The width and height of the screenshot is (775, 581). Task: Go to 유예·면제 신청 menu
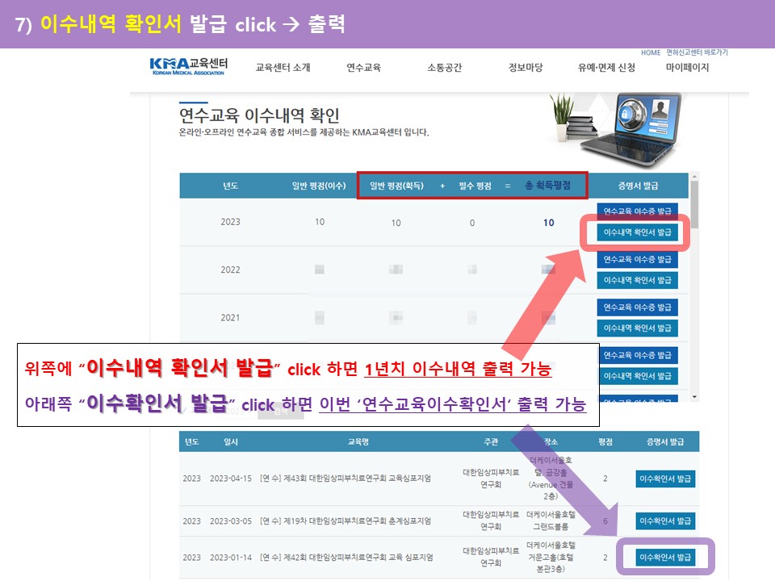coord(606,68)
